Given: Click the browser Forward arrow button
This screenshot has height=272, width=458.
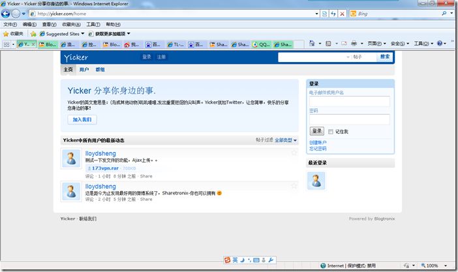Looking at the screenshot, I should click(x=16, y=14).
